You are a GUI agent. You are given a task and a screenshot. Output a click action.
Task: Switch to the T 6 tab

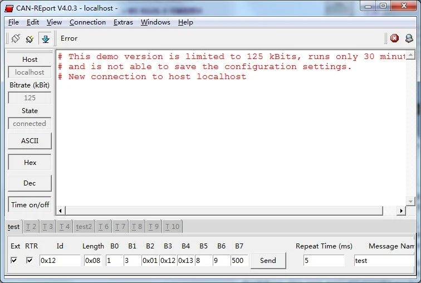(104, 227)
